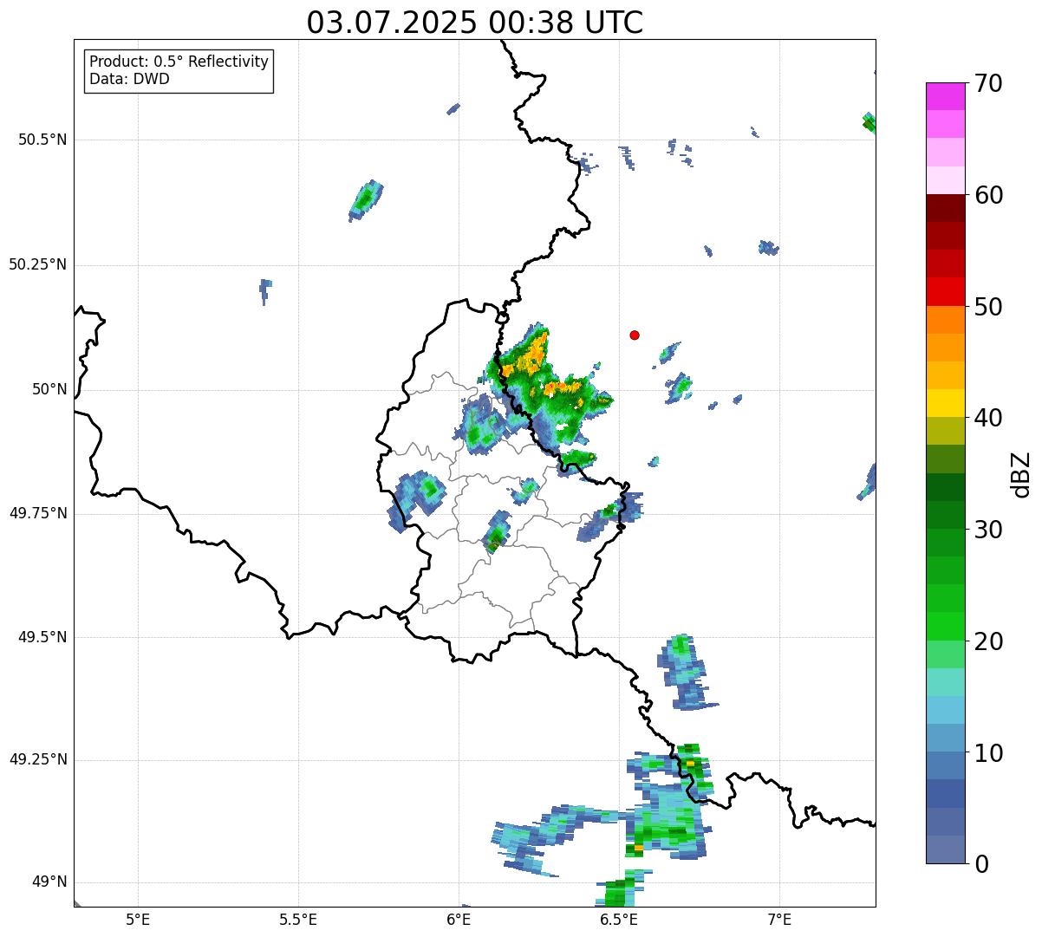This screenshot has height=937, width=1042.
Task: Click the 'dBZ' colorbar axis label
Action: click(1022, 473)
